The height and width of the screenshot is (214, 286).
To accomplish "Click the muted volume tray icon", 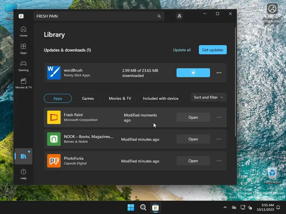I will tap(250, 207).
